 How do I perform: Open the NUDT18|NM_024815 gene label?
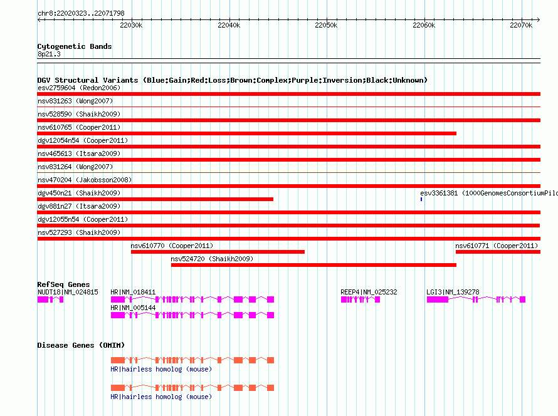(68, 293)
